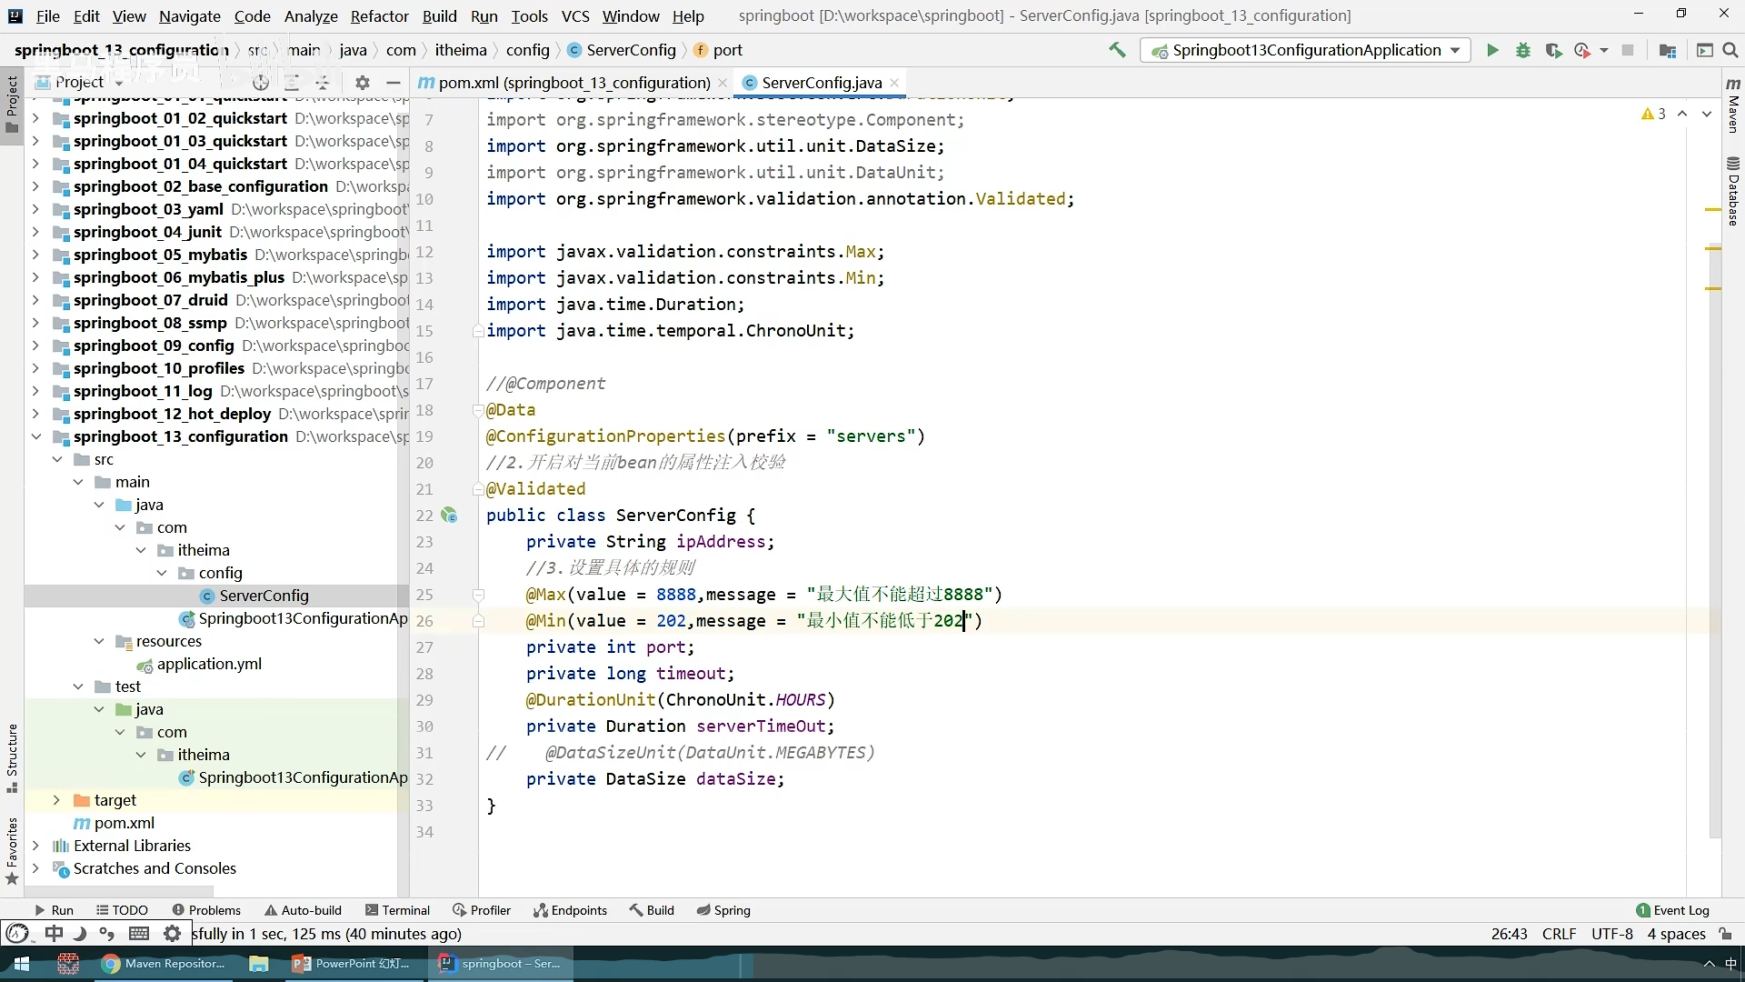Click the green Run application button

tap(1492, 50)
